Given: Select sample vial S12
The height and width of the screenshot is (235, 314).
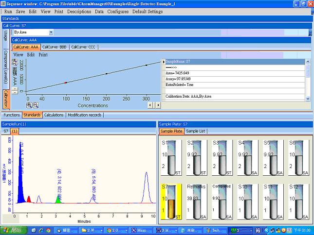Looking at the screenshot, I should pyautogui.click(x=298, y=201).
